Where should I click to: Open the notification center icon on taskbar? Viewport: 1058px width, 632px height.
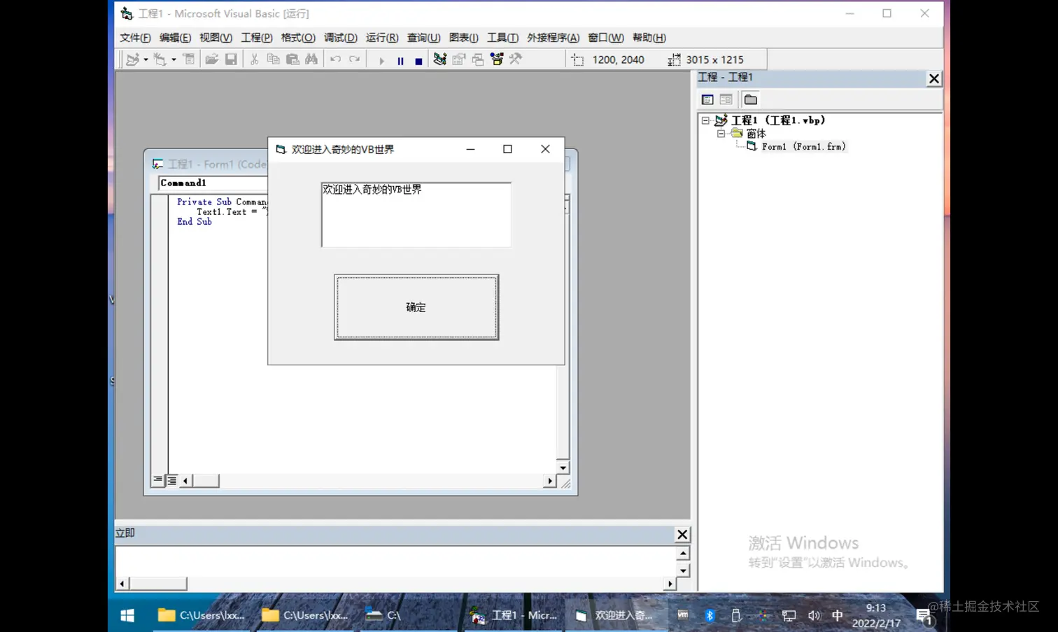(924, 616)
